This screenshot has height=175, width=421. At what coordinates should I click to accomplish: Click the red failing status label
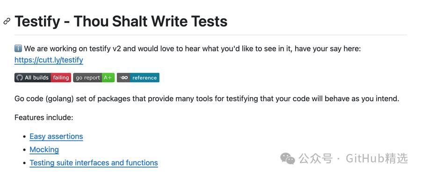point(61,78)
